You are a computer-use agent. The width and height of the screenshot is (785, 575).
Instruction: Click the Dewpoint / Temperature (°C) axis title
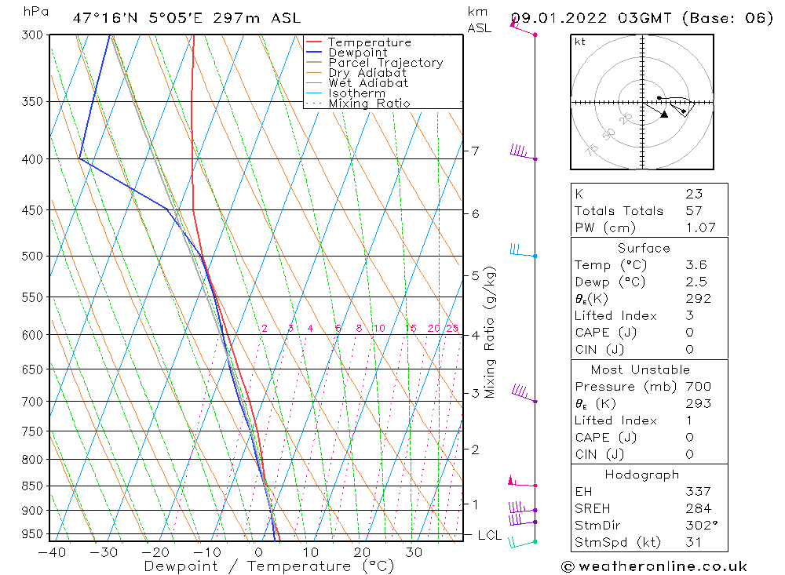click(x=268, y=566)
